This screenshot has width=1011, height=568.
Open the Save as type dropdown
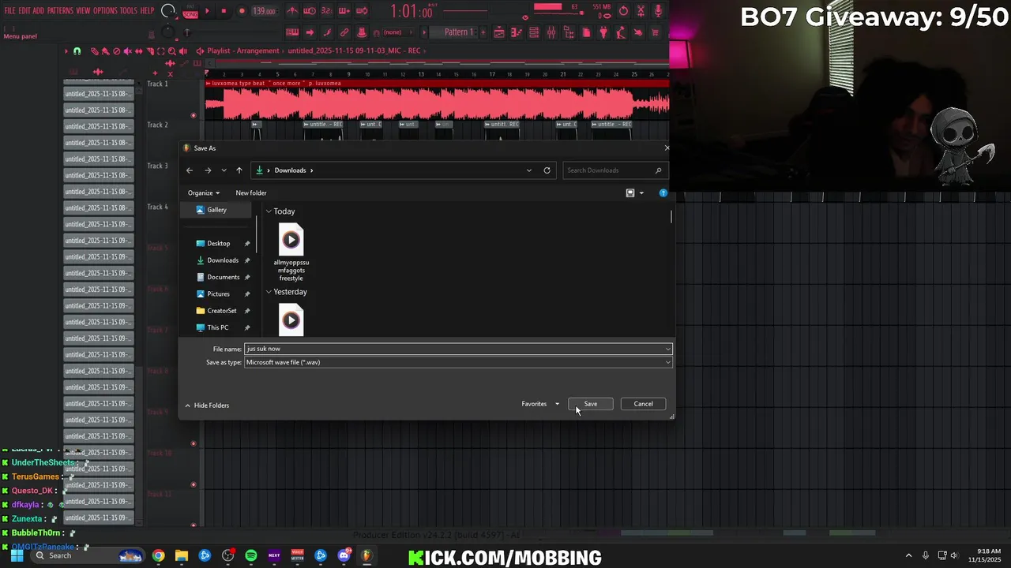tap(458, 362)
